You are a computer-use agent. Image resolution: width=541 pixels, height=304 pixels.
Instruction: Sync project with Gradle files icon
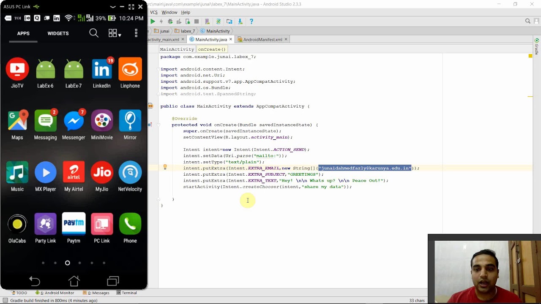point(219,22)
